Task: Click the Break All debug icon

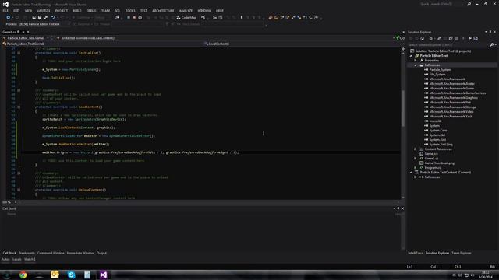Action: tap(129, 17)
